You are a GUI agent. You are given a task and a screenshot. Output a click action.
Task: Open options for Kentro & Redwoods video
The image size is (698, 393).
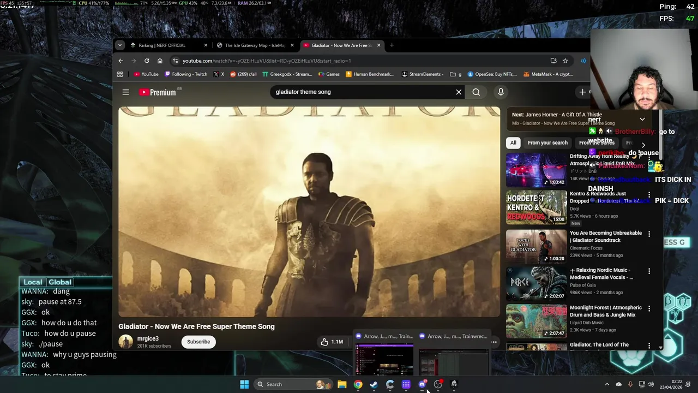point(649,195)
